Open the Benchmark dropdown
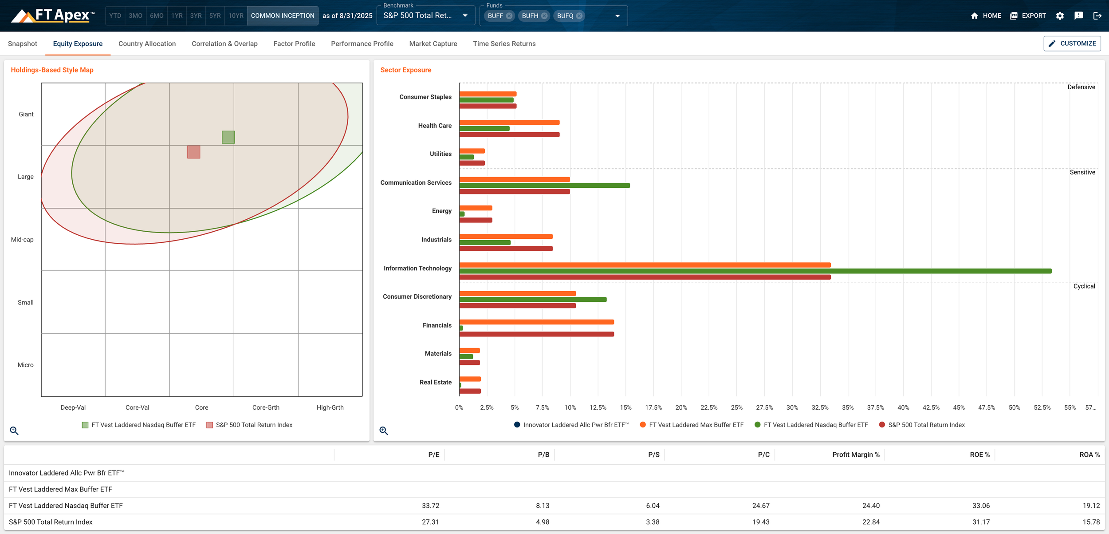 [x=425, y=16]
